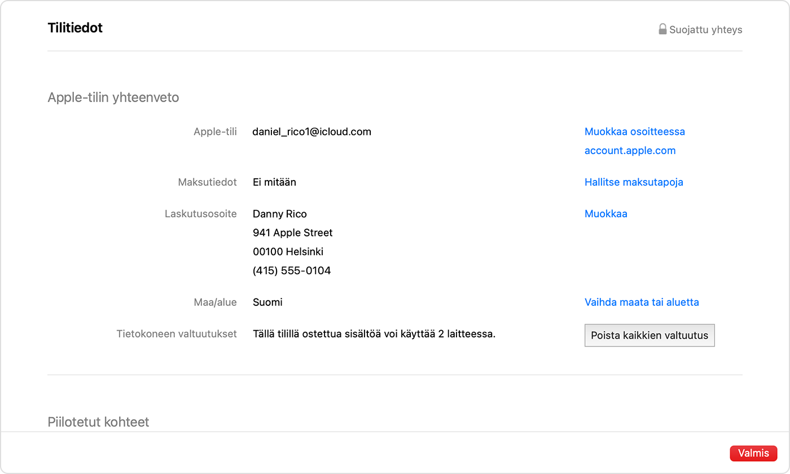This screenshot has width=790, height=474.
Task: Open Hallitse maksutapoja link
Action: tap(634, 182)
